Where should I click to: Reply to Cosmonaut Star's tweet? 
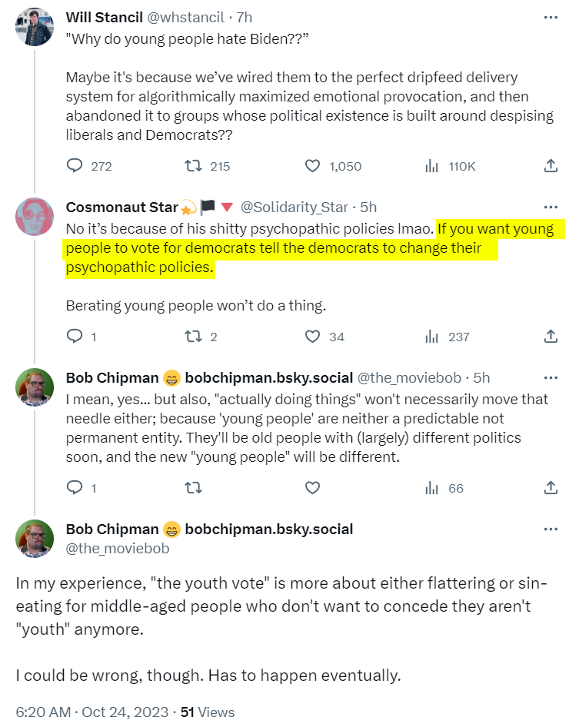[75, 336]
